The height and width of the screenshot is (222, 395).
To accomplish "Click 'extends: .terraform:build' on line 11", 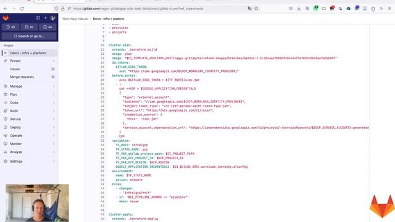I will tap(135, 49).
